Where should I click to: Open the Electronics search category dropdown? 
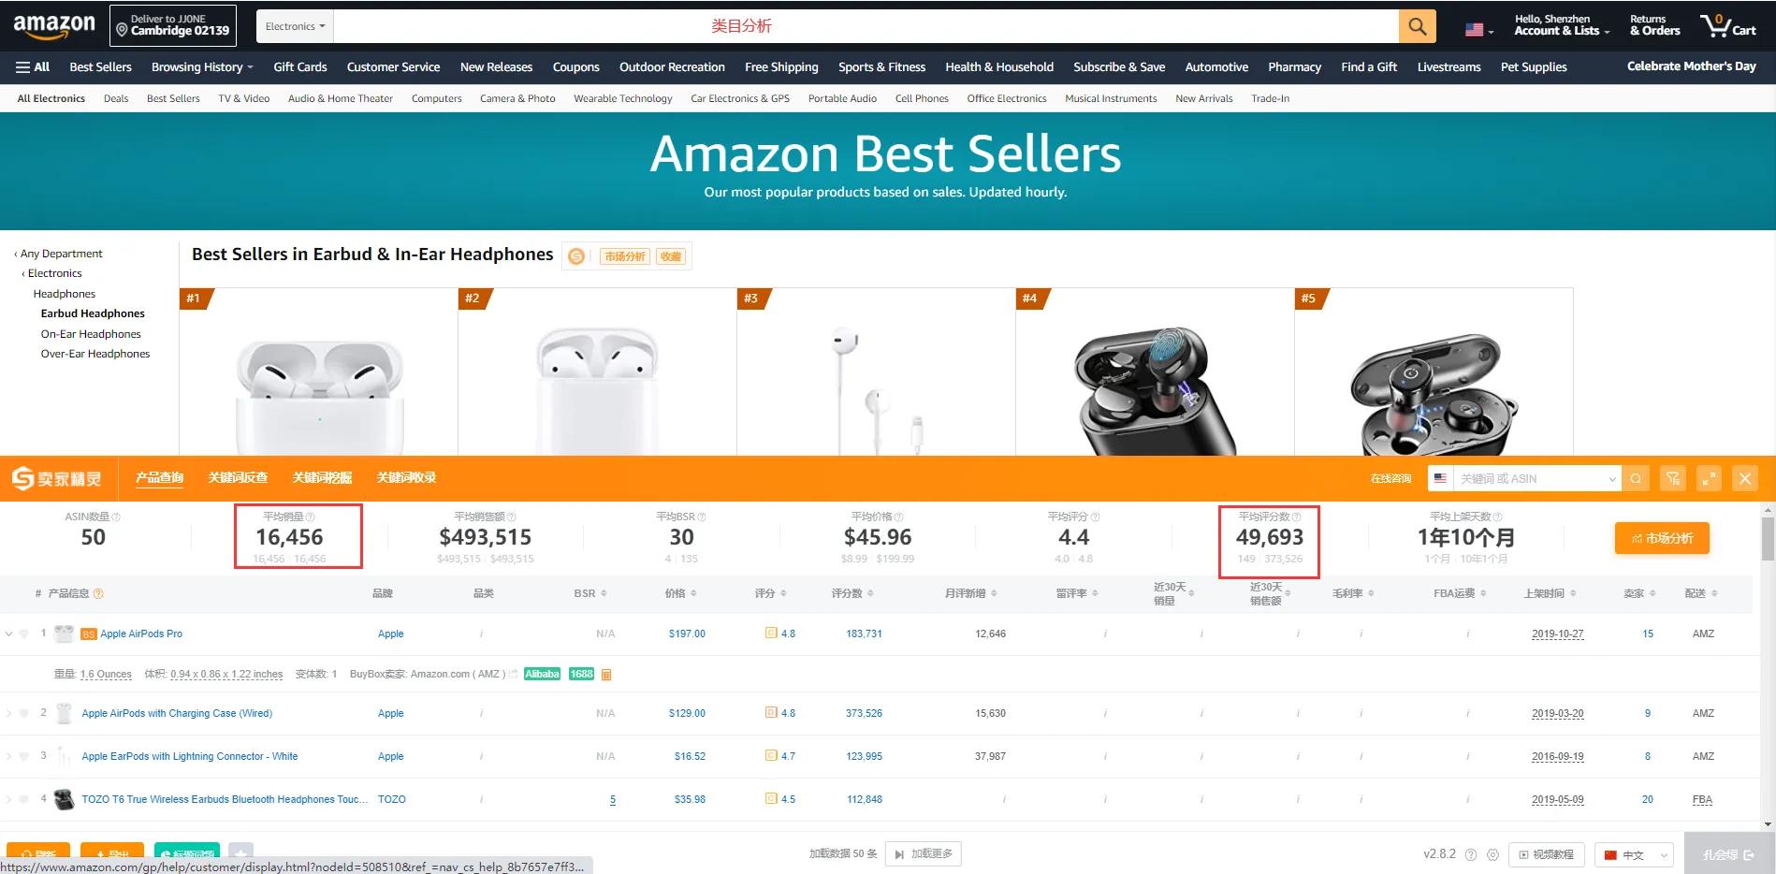295,26
